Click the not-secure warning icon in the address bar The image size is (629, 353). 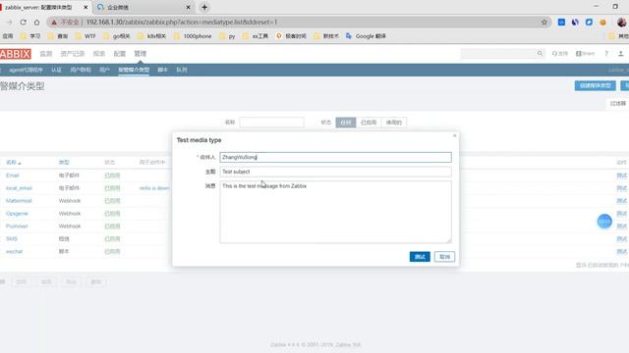(54, 22)
